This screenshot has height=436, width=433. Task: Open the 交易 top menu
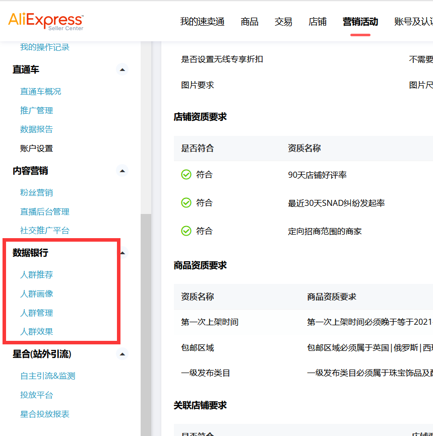pos(283,22)
